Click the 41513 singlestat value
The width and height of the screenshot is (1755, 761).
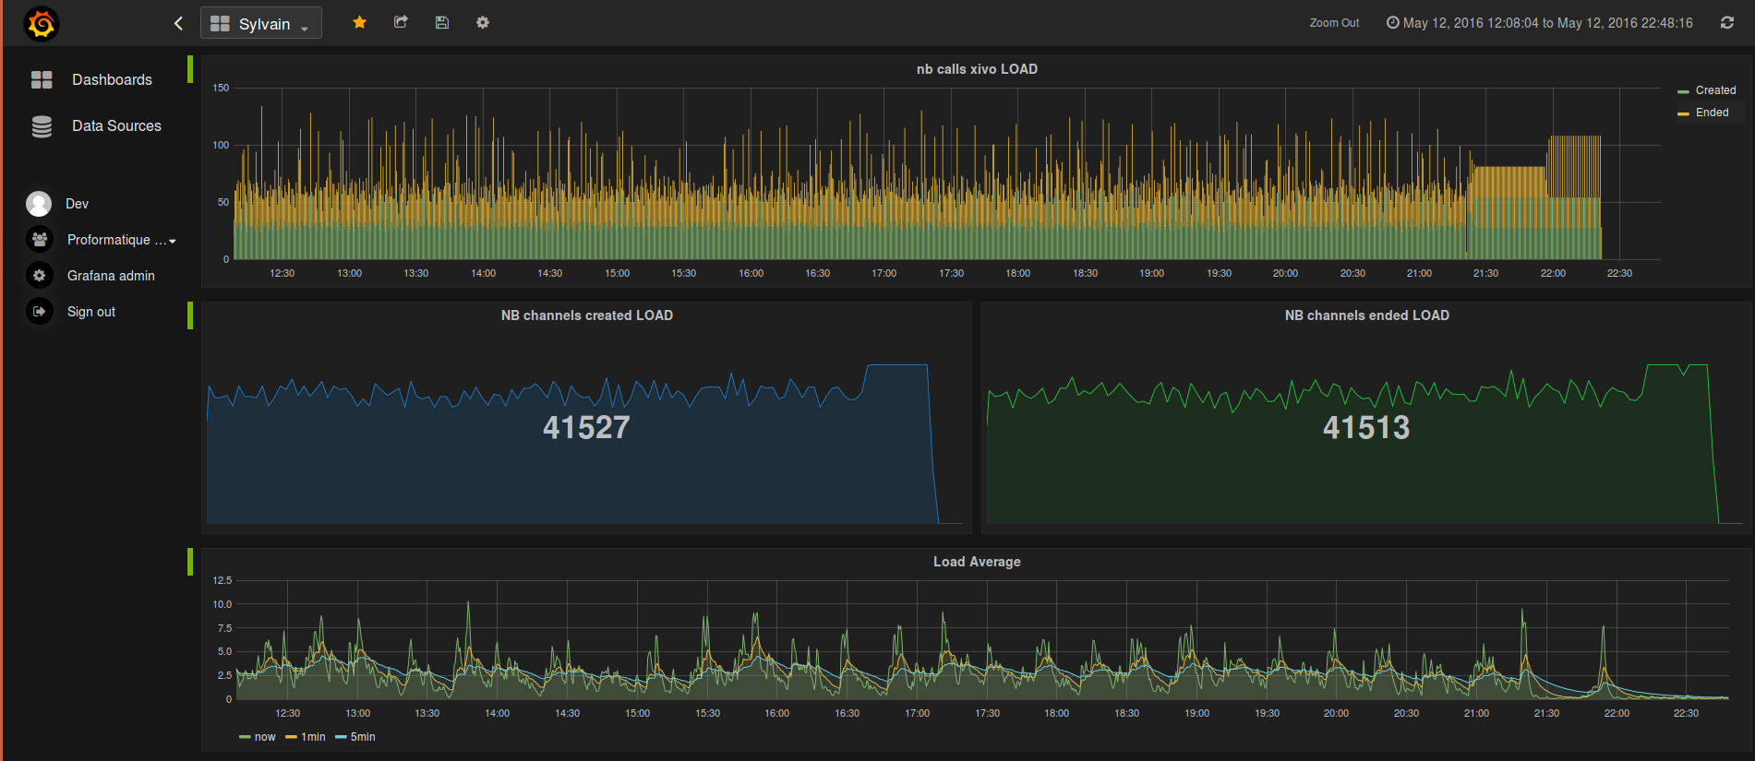tap(1366, 428)
